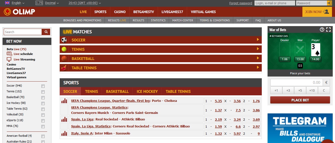
Task: Tick the MMA (76) checkbox
Action: tap(43, 126)
